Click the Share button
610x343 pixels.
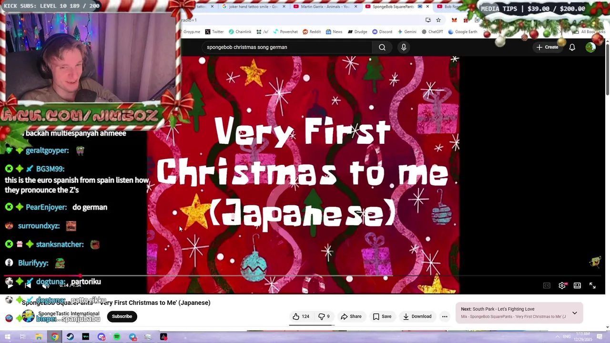tap(351, 316)
